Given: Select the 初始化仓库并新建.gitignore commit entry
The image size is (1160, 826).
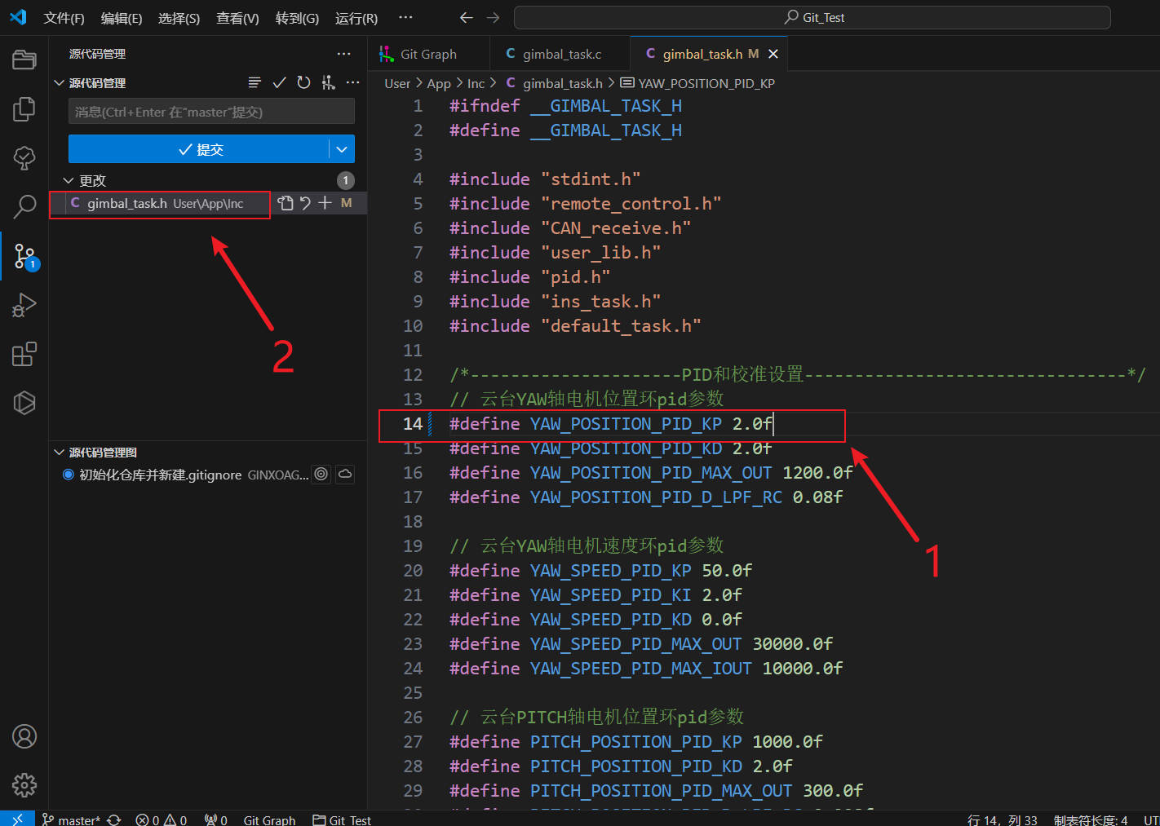Looking at the screenshot, I should [160, 475].
